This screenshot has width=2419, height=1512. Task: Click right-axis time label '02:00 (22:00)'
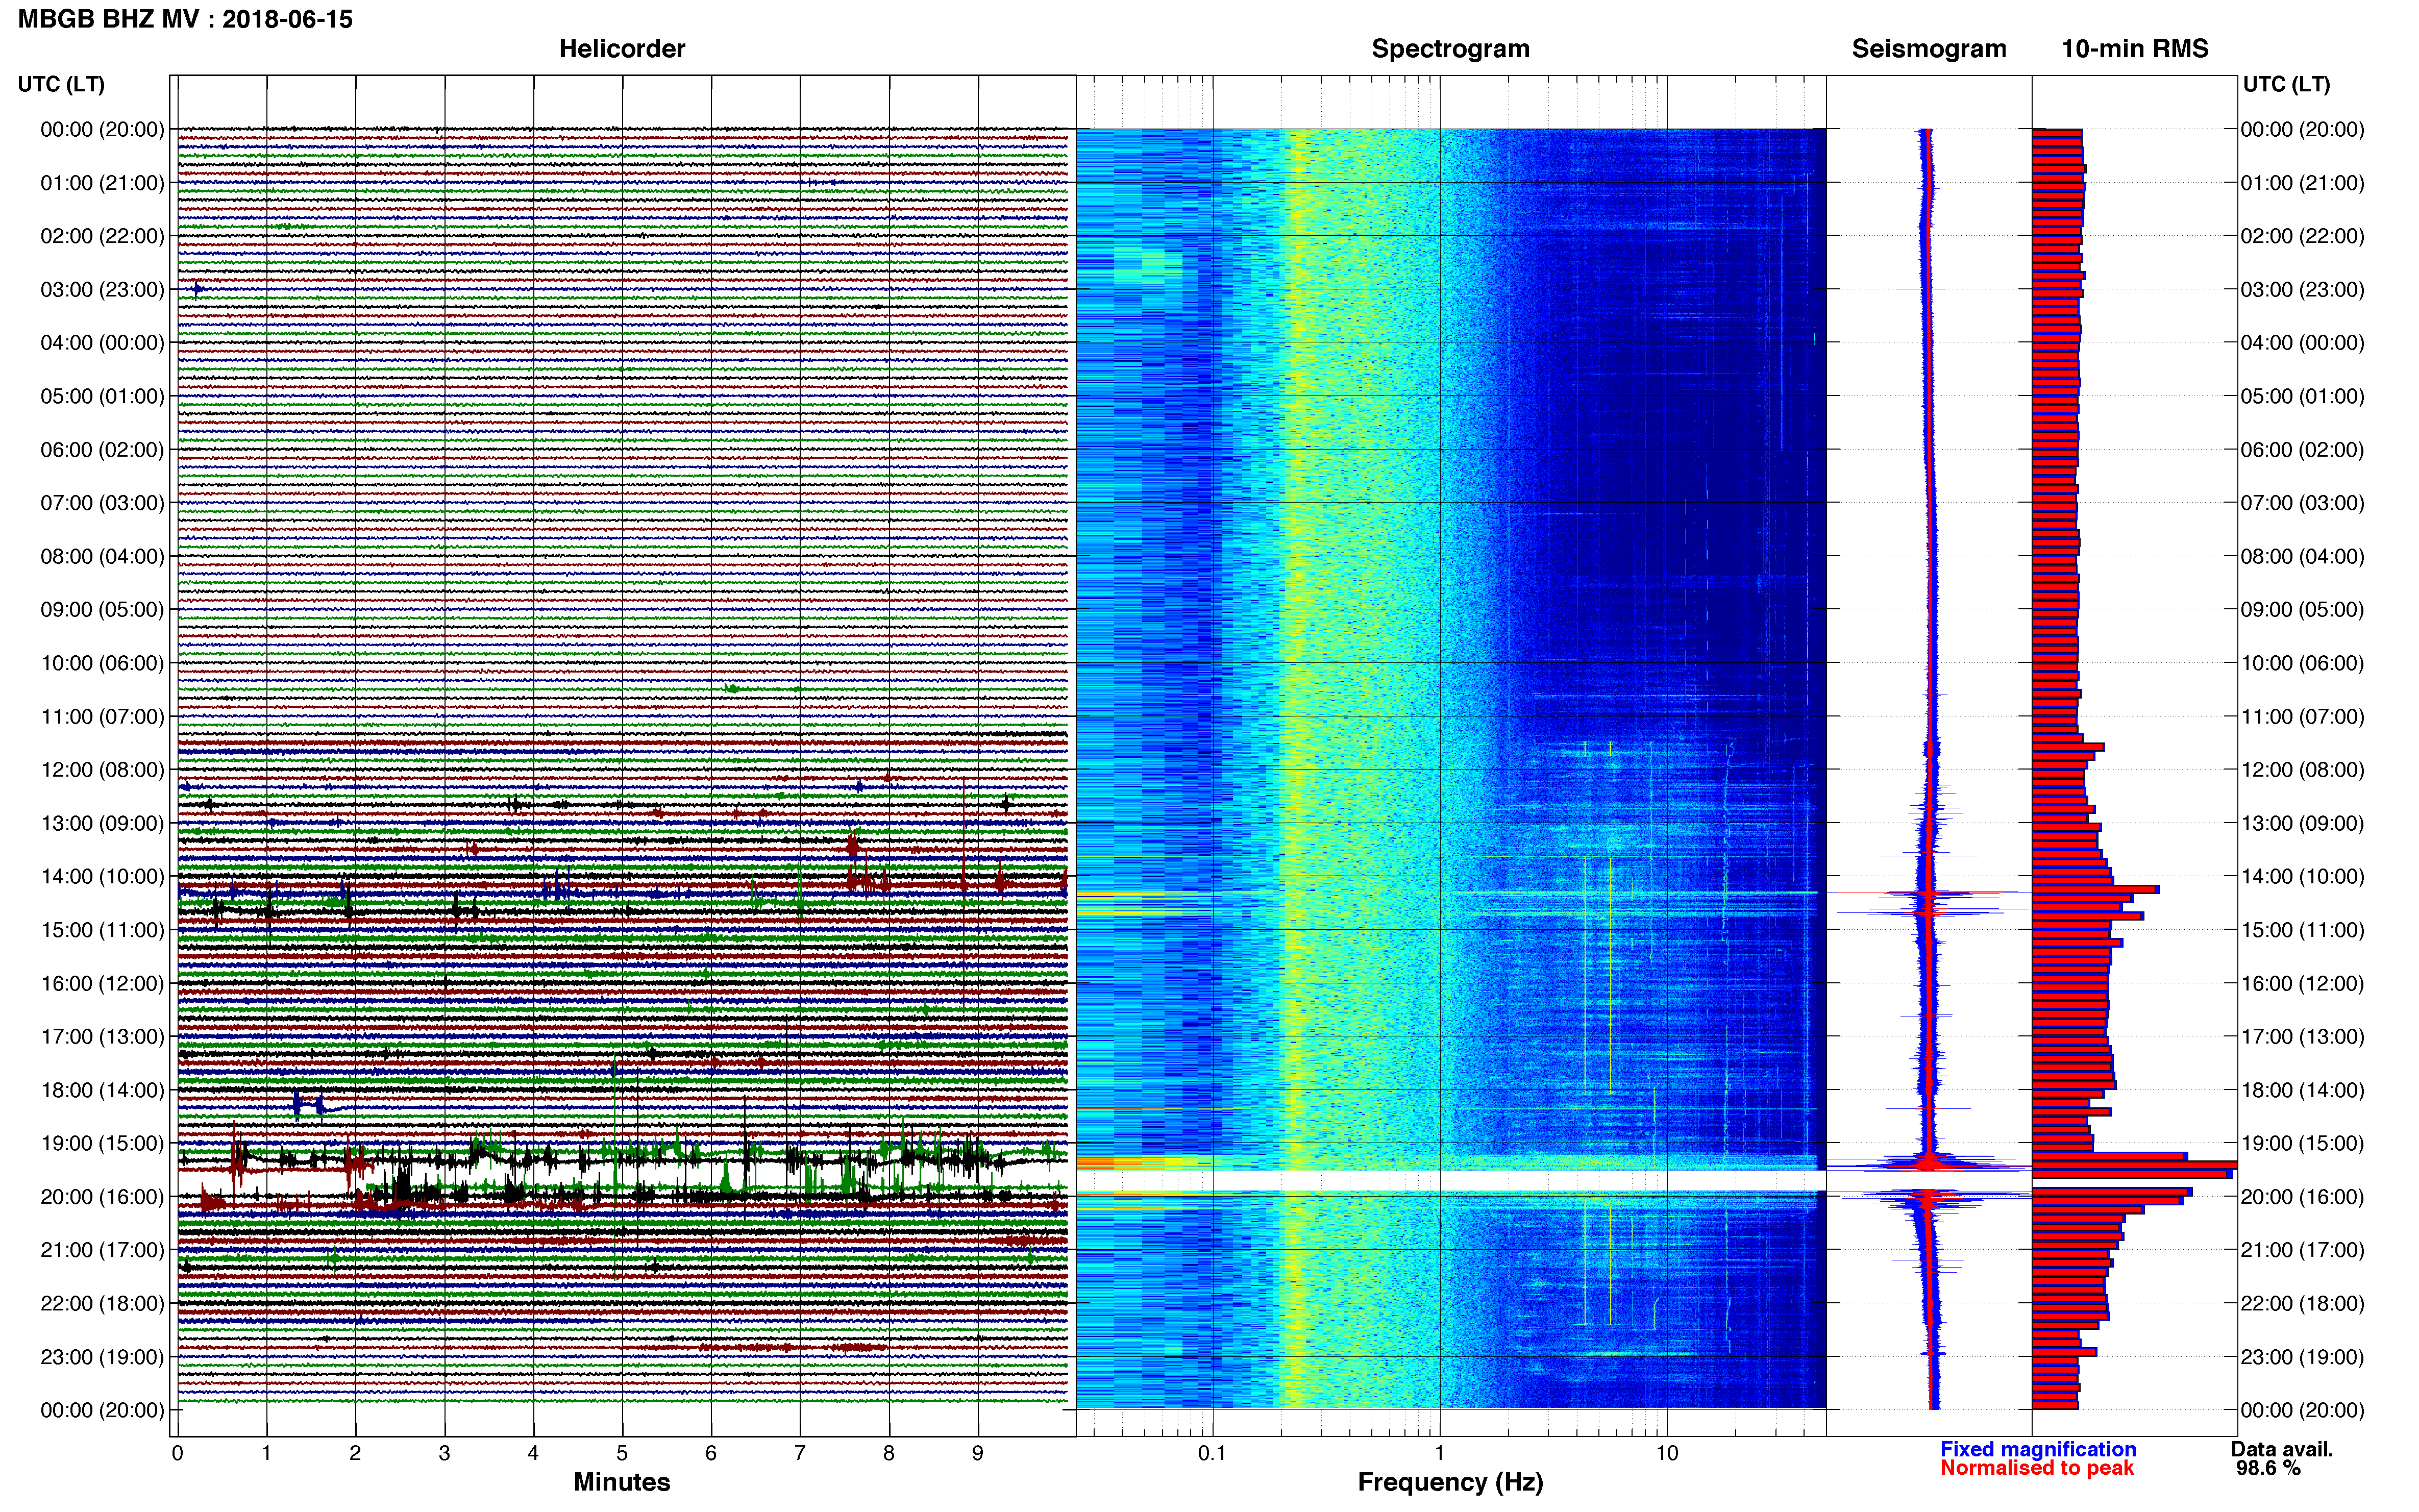(x=2302, y=236)
